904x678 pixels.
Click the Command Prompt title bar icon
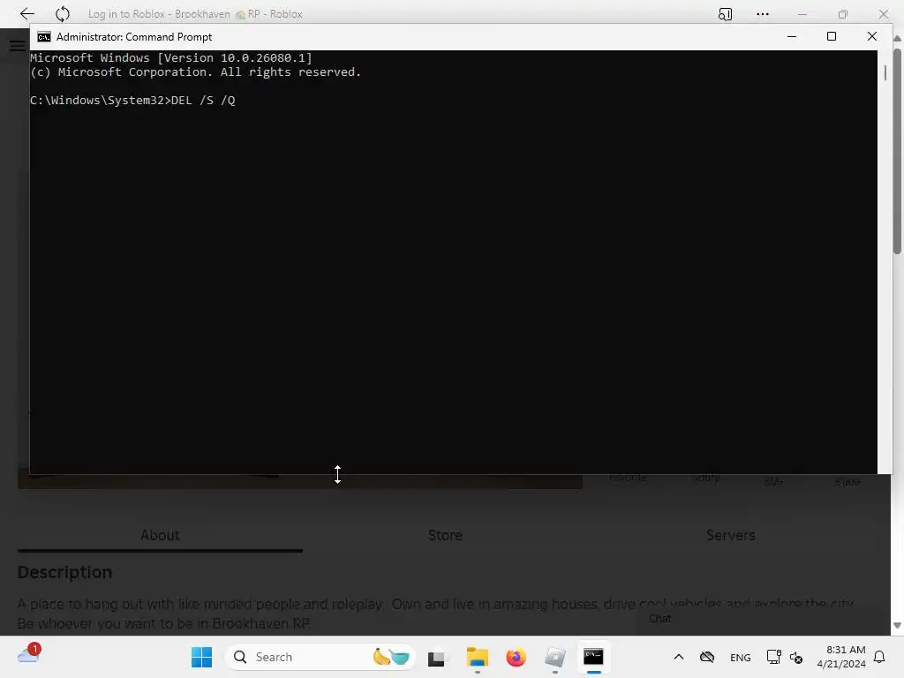(44, 37)
